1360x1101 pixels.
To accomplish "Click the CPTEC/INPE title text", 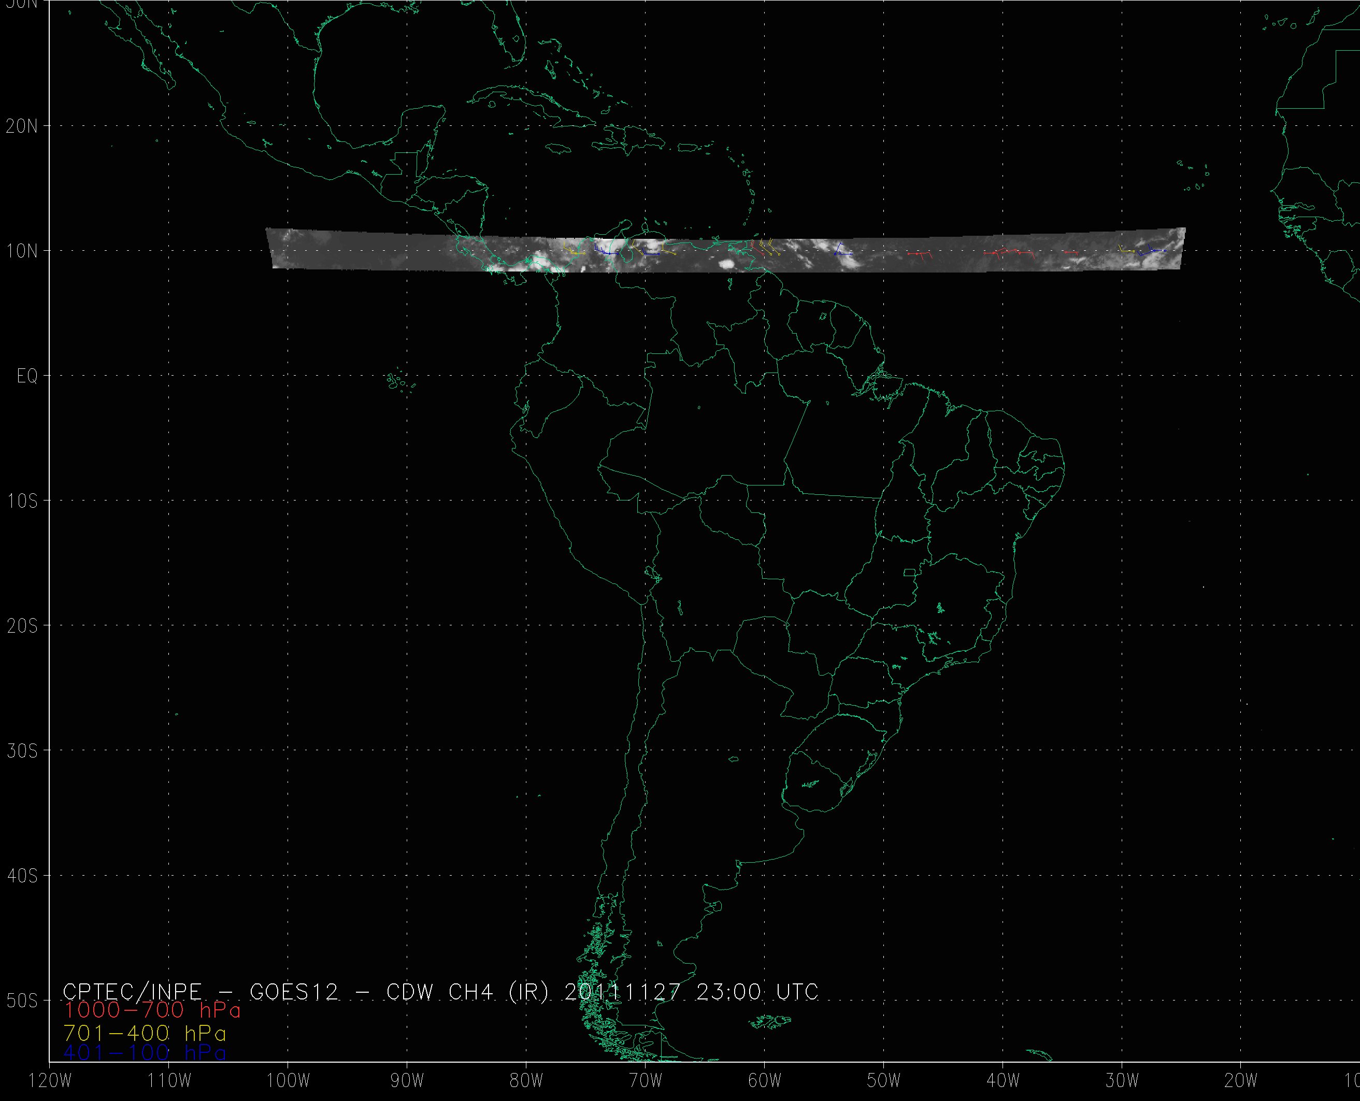I will (132, 991).
